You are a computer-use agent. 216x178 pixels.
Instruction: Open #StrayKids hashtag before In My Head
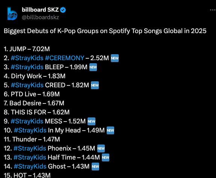[x=30, y=130]
